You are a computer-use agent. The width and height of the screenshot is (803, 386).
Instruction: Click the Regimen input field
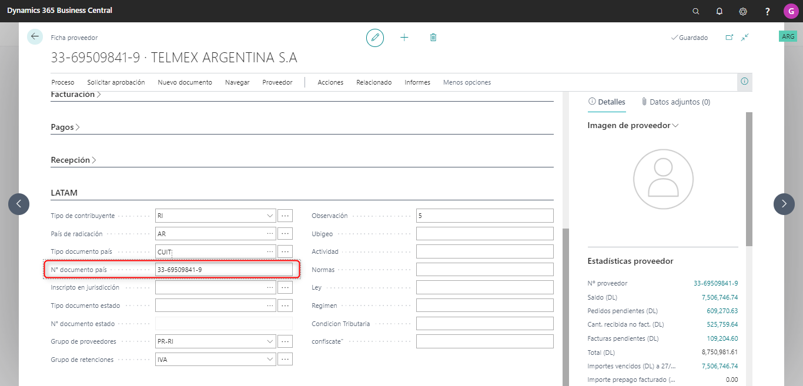[x=484, y=306]
